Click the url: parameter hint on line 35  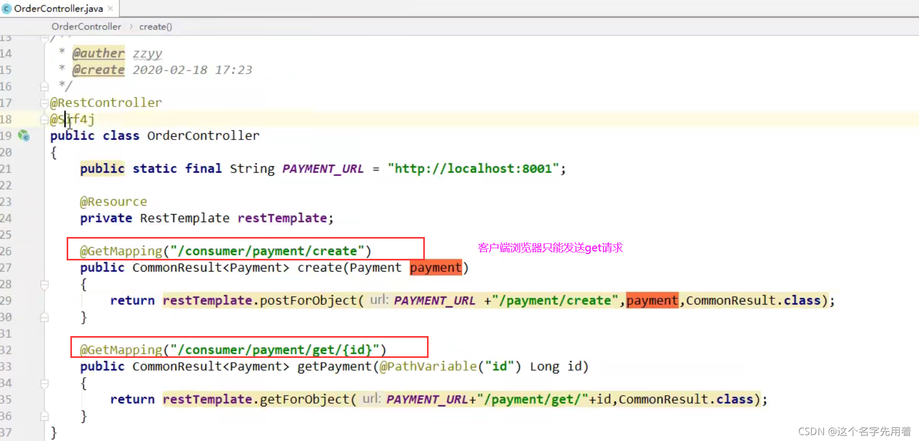pos(372,399)
